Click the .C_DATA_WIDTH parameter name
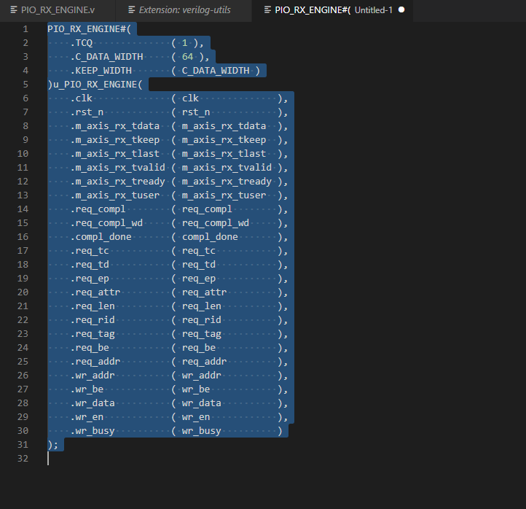This screenshot has width=526, height=509. pyautogui.click(x=106, y=57)
